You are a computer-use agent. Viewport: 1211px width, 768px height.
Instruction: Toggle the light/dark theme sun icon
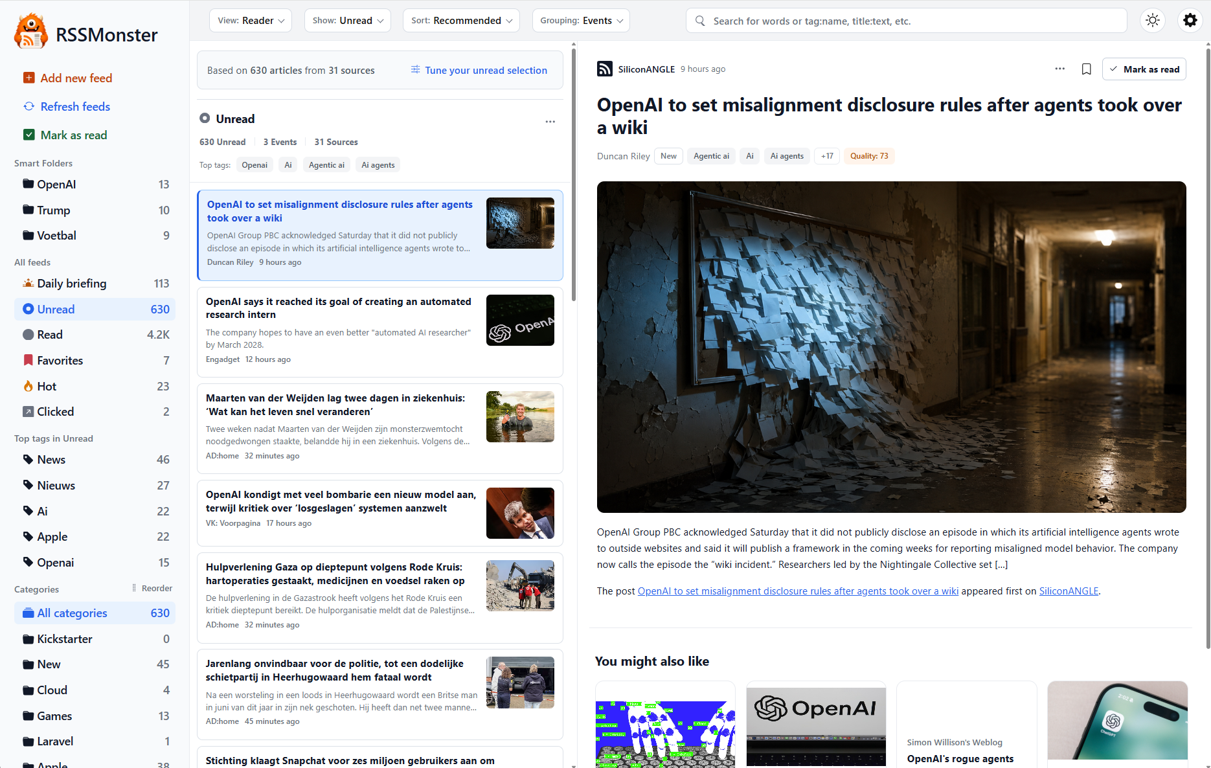point(1153,21)
